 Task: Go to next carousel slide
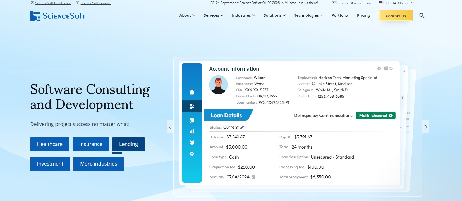coord(425,127)
